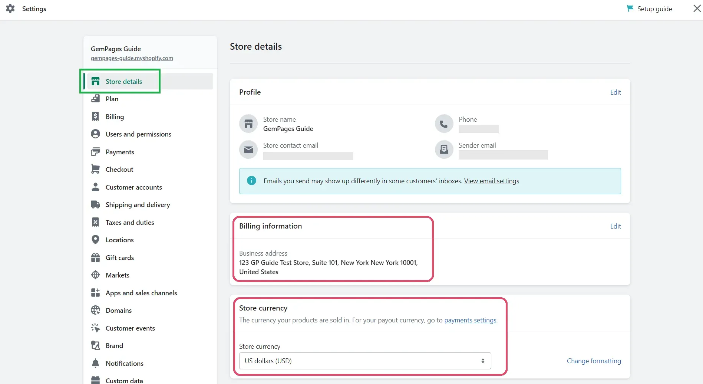Image resolution: width=703 pixels, height=384 pixels.
Task: Click the Domains globe icon
Action: coord(95,310)
